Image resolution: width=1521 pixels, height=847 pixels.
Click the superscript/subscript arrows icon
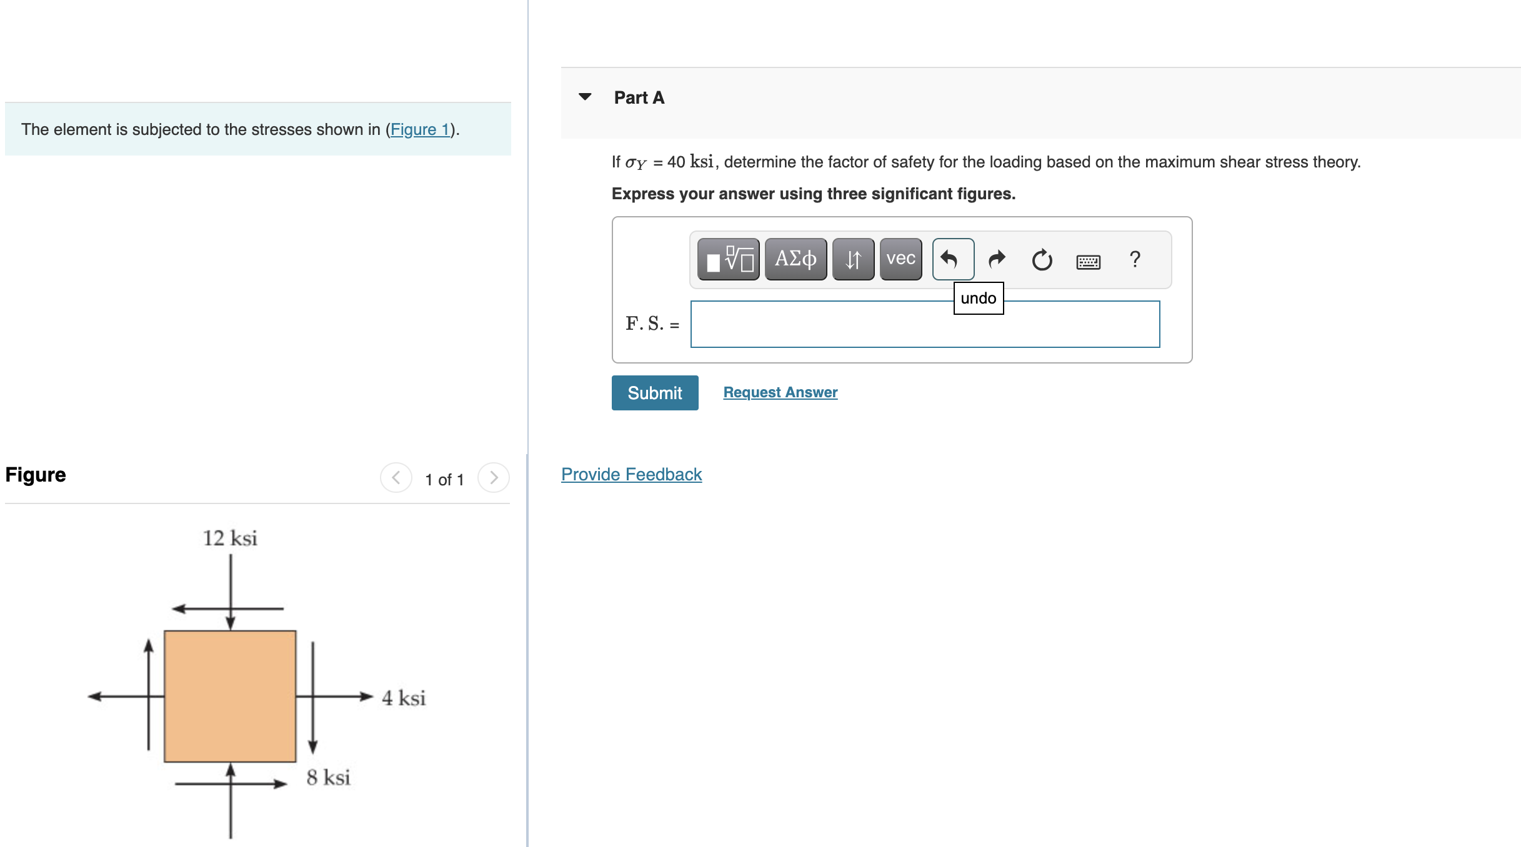(x=853, y=259)
